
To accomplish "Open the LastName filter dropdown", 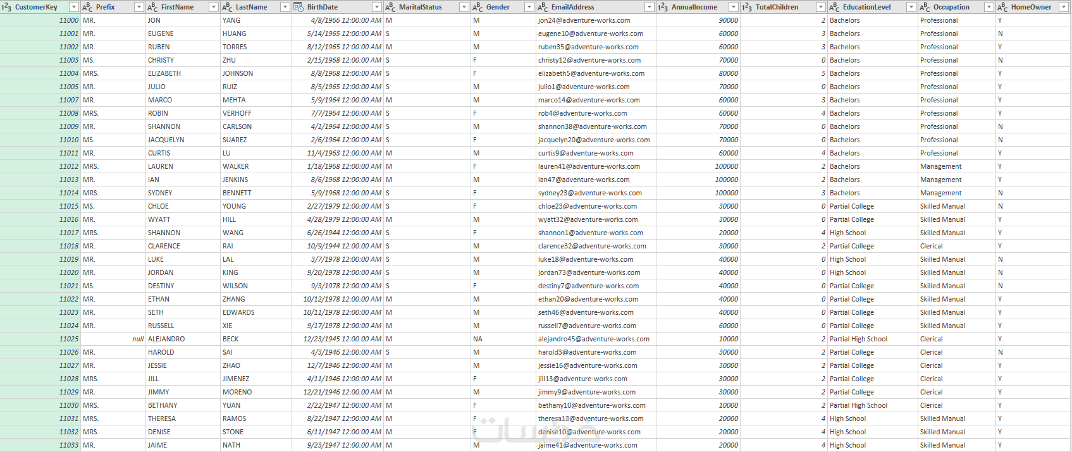I will pos(285,7).
